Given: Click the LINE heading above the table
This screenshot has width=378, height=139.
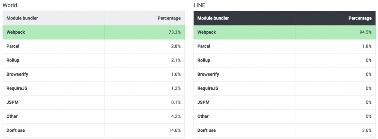Looking at the screenshot, I should [199, 5].
